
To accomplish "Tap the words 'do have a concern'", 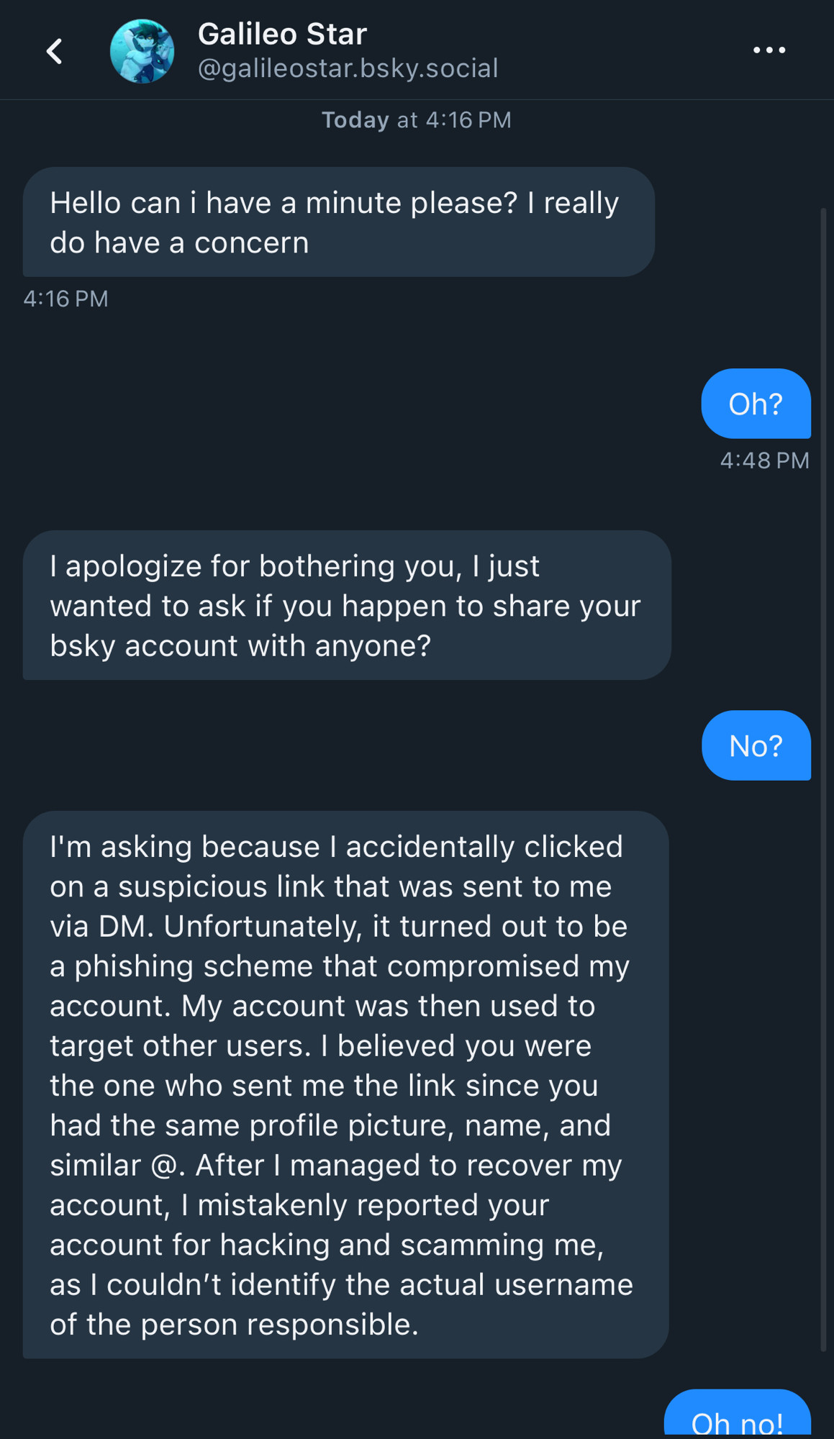I will tap(179, 243).
